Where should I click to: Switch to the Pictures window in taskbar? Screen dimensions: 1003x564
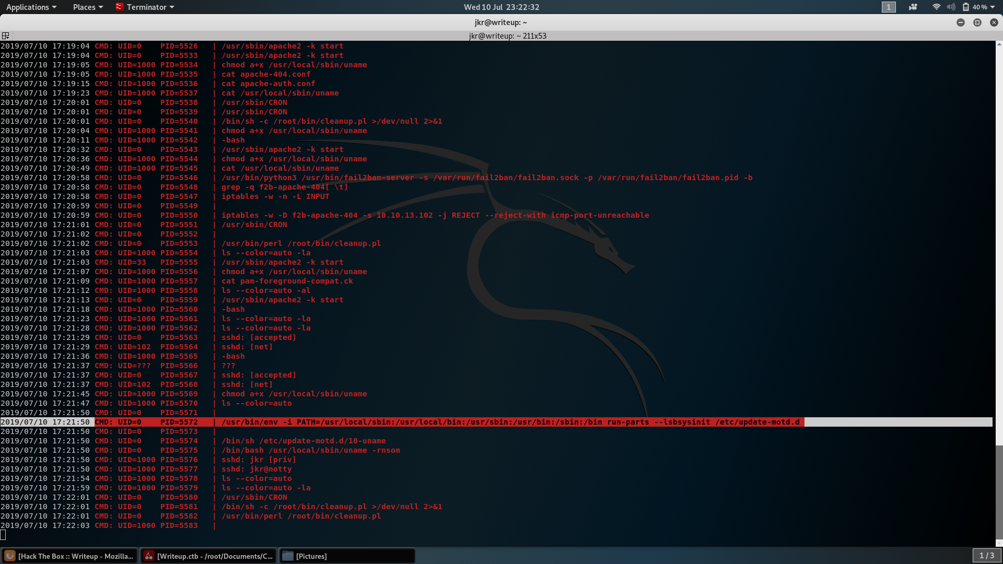point(347,556)
